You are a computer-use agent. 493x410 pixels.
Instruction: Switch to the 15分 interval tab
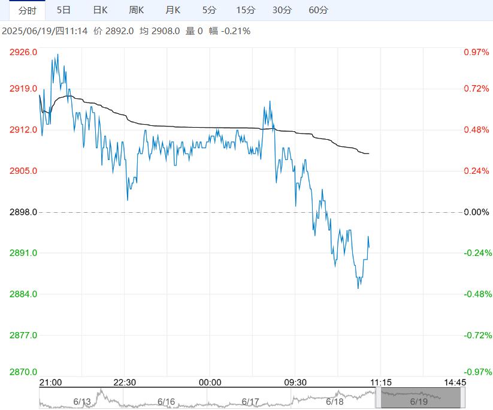point(245,10)
